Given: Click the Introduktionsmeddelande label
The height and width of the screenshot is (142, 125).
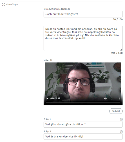Looking at the screenshot, I should [x=57, y=9].
